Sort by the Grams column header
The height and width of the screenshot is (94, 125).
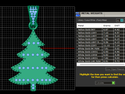(108, 26)
